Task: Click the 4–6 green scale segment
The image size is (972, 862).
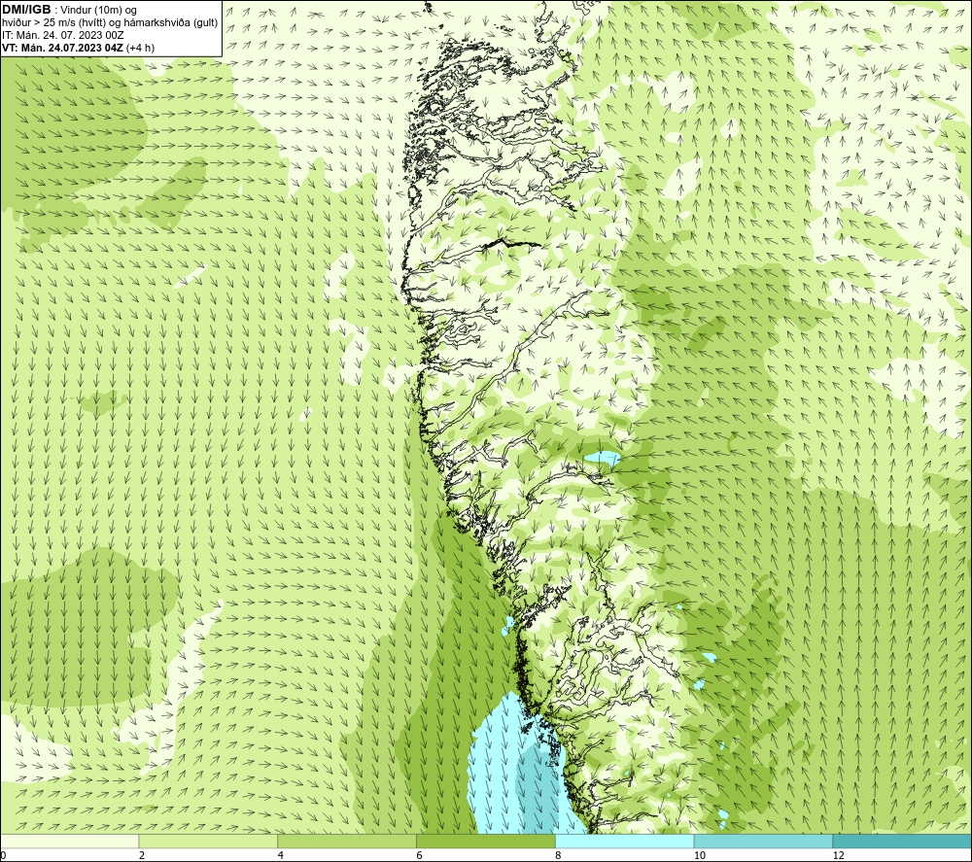Action: [x=347, y=841]
